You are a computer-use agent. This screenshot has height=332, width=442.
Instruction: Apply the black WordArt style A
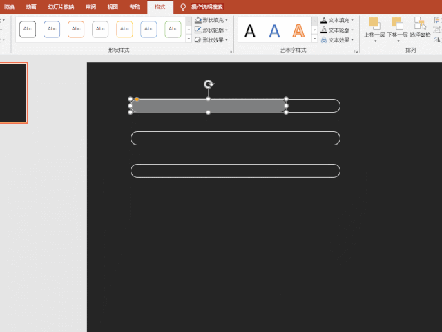pyautogui.click(x=250, y=30)
